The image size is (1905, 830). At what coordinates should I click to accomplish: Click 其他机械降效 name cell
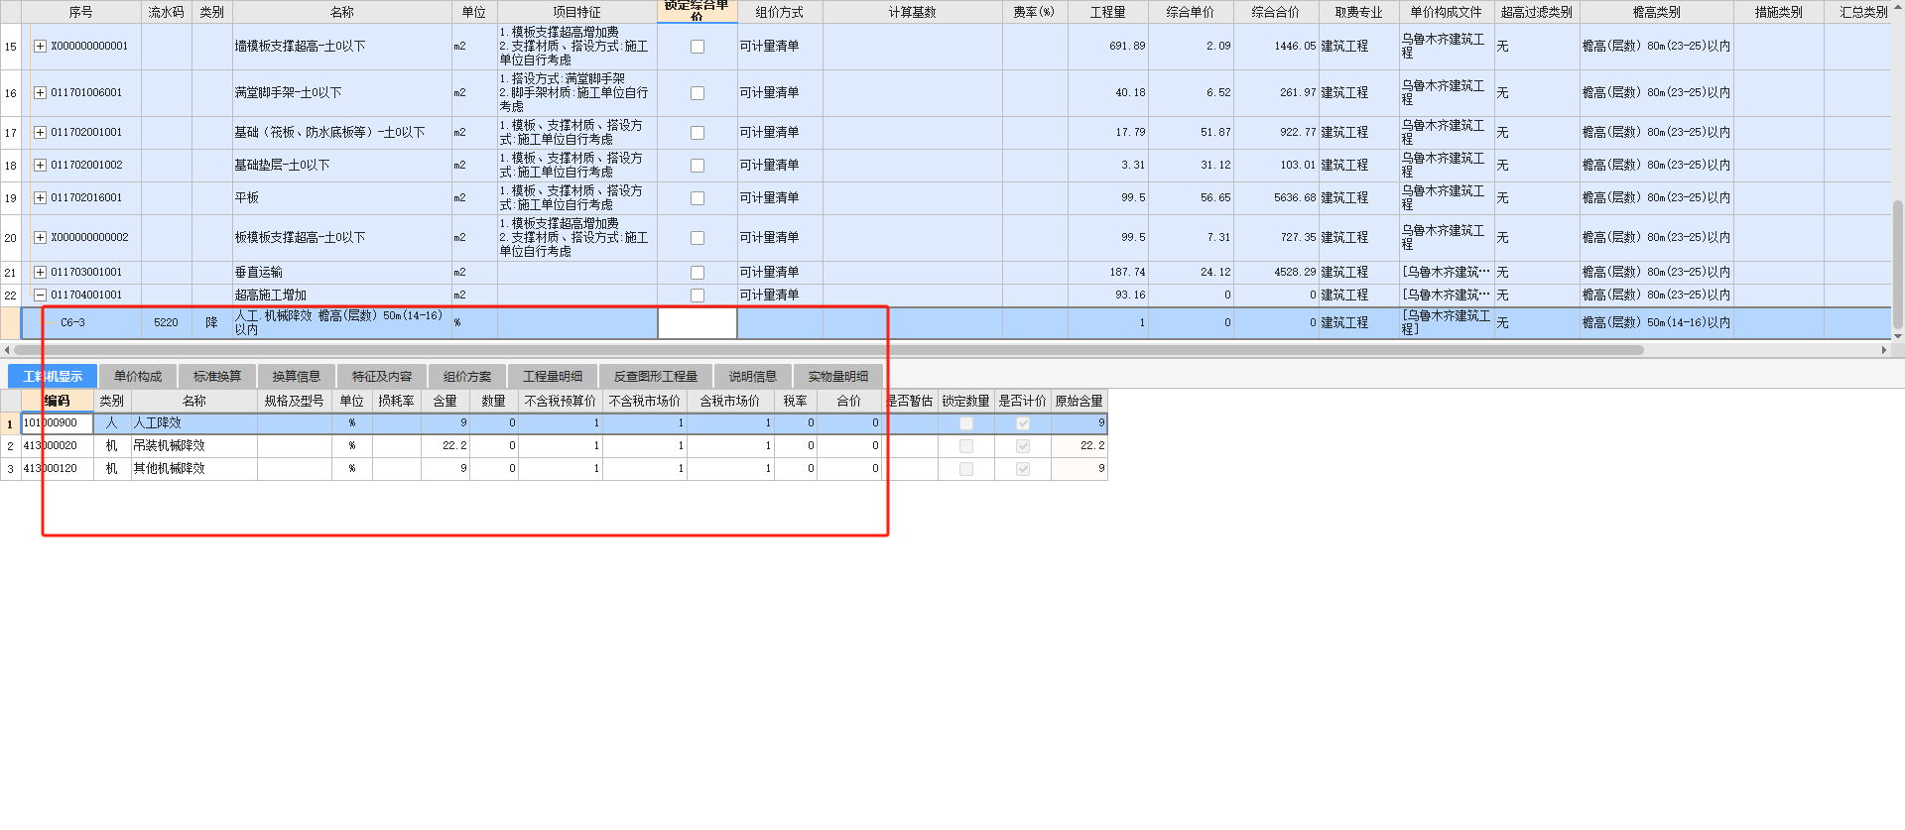coord(194,469)
